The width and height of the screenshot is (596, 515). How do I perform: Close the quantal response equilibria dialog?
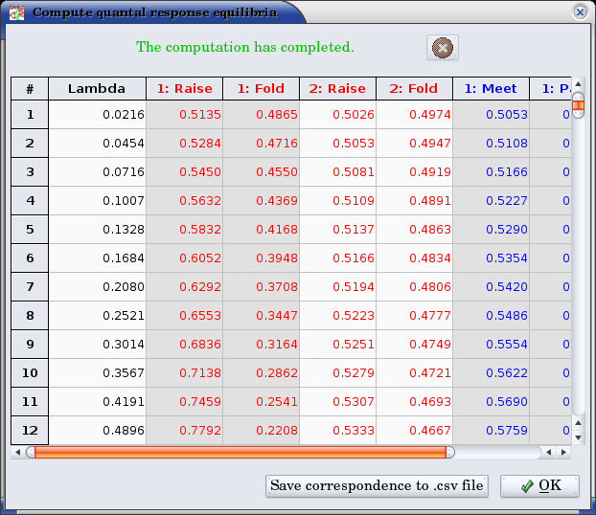pyautogui.click(x=580, y=12)
